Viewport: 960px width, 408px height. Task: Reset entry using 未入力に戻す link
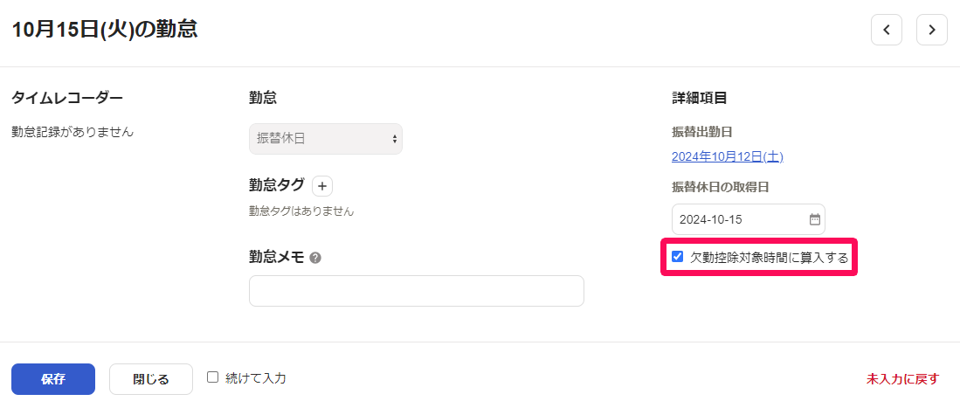pos(902,379)
